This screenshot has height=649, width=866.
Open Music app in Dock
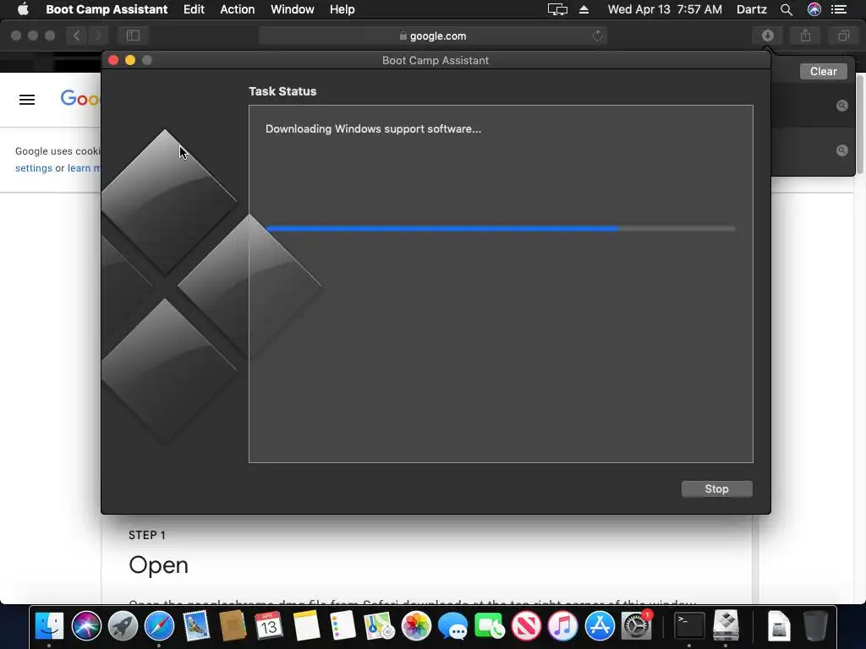tap(562, 626)
